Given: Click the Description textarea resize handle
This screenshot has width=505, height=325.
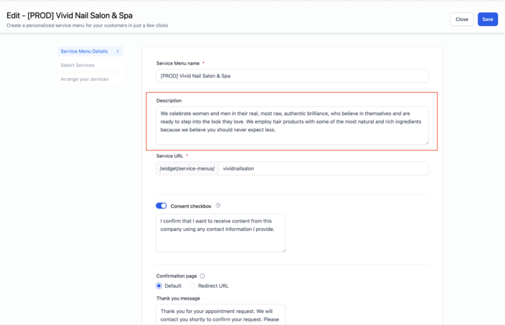Looking at the screenshot, I should (426, 142).
